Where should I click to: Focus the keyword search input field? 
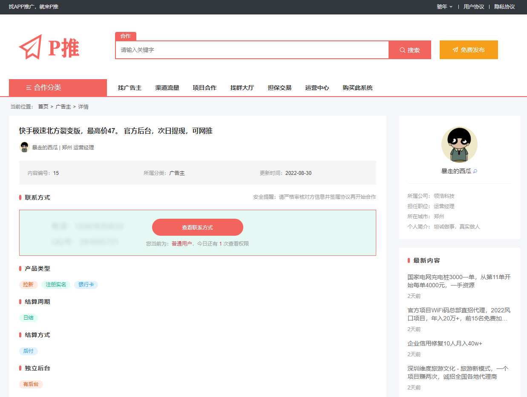(251, 50)
